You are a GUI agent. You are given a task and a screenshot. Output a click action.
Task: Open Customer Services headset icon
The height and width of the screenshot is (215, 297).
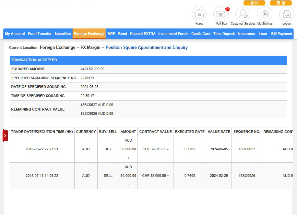pyautogui.click(x=243, y=15)
